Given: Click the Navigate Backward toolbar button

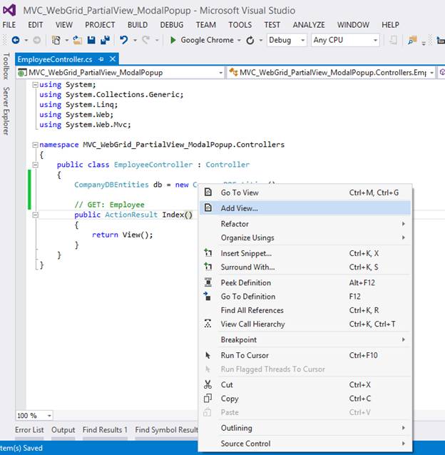Looking at the screenshot, I should [16, 41].
